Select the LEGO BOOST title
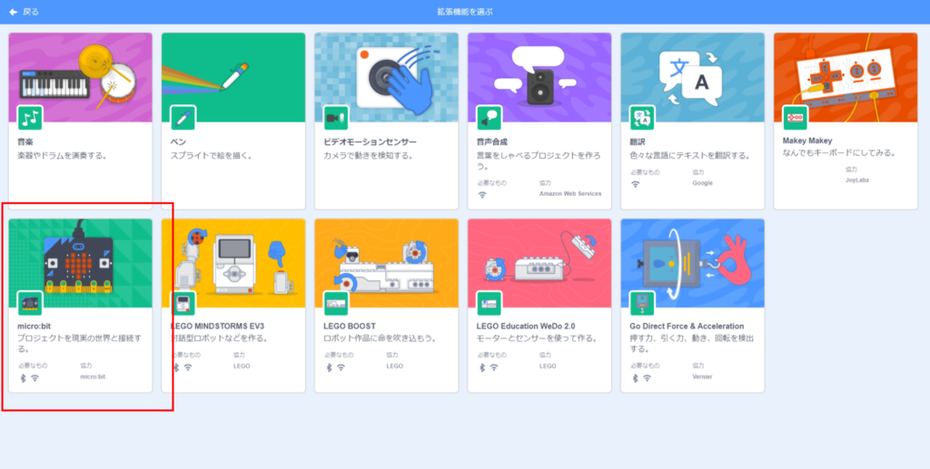 [350, 327]
